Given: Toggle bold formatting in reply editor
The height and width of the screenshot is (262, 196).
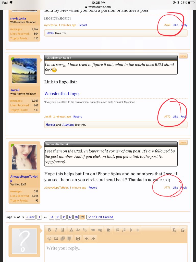Looking at the screenshot, I should point(50,230).
